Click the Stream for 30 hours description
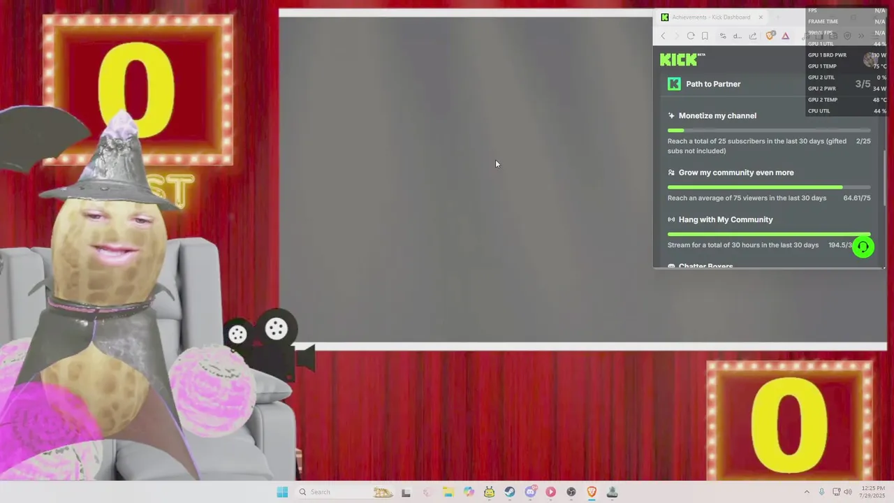The width and height of the screenshot is (894, 503). tap(743, 245)
